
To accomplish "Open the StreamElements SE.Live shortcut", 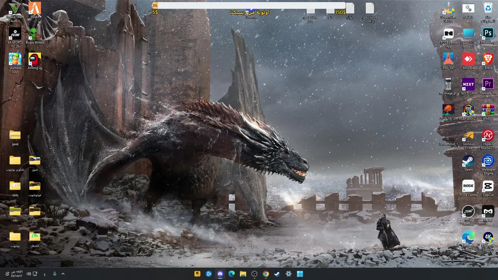I will (449, 12).
